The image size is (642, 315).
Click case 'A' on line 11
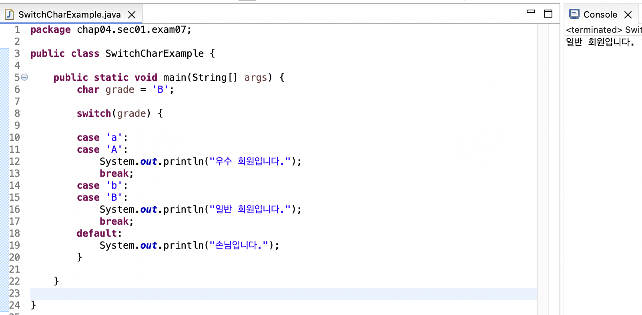102,150
